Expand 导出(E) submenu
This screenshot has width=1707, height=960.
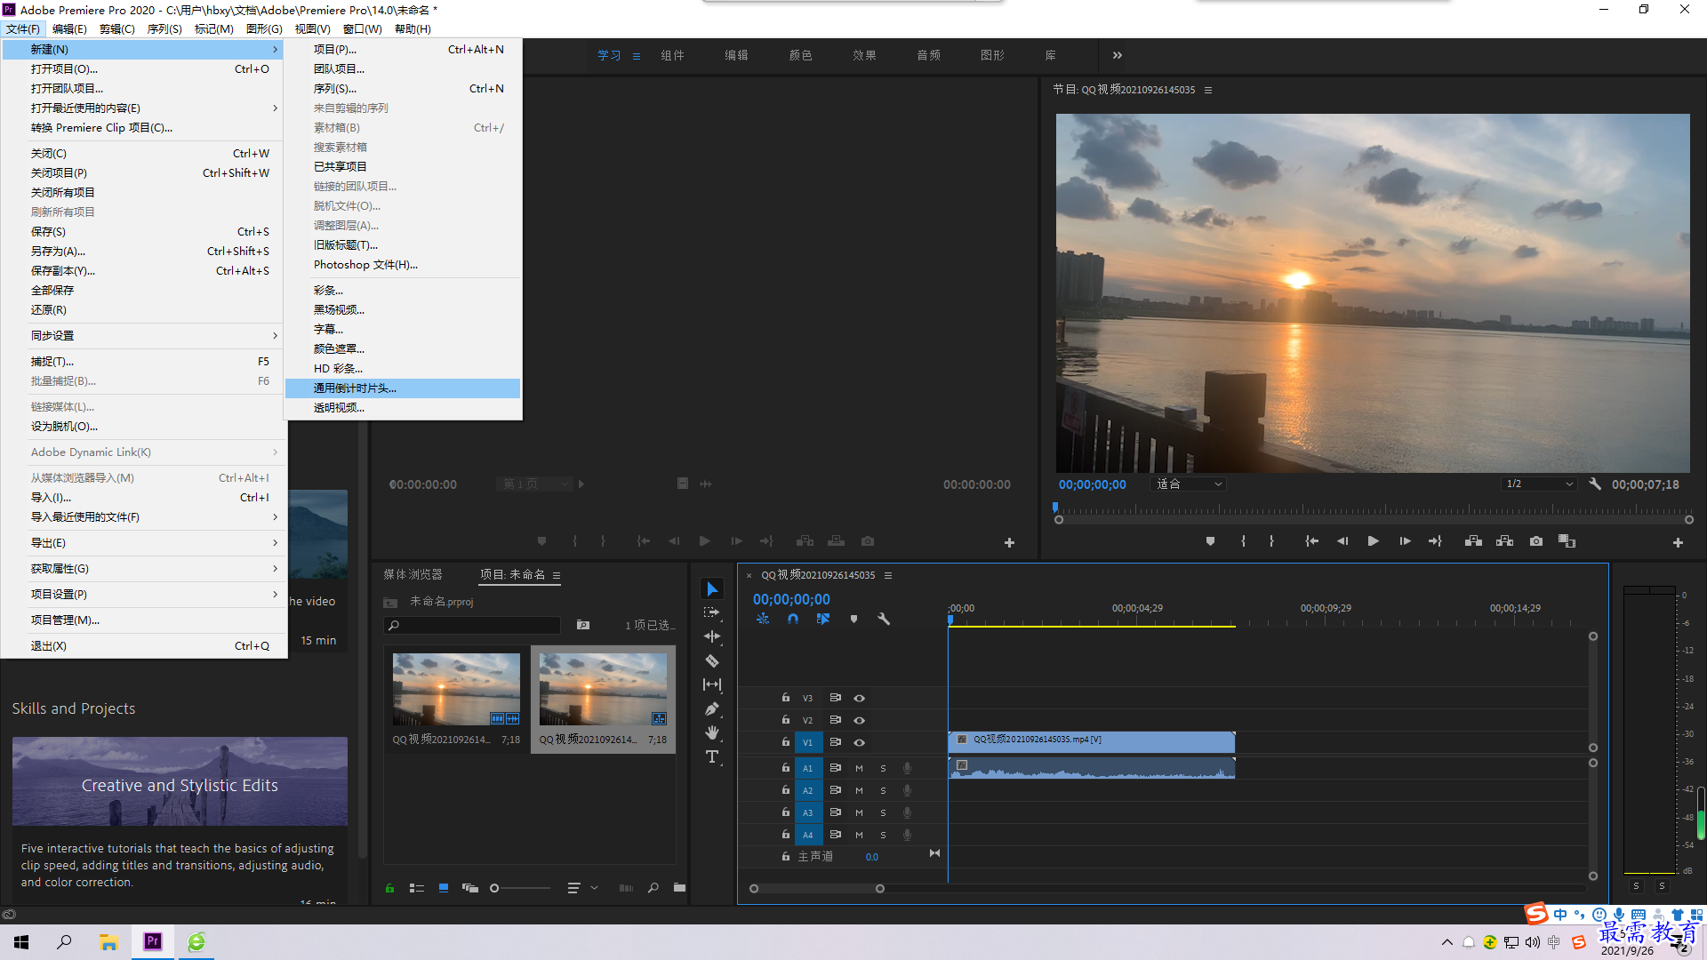[144, 543]
